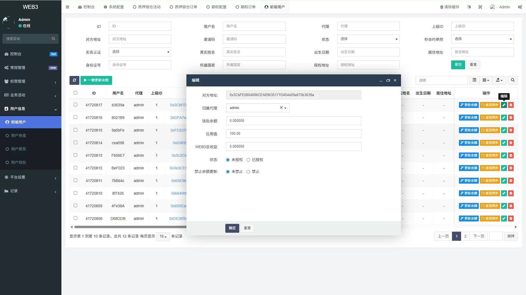The width and height of the screenshot is (526, 295).
Task: Click the refresh table icon button
Action: click(x=74, y=80)
